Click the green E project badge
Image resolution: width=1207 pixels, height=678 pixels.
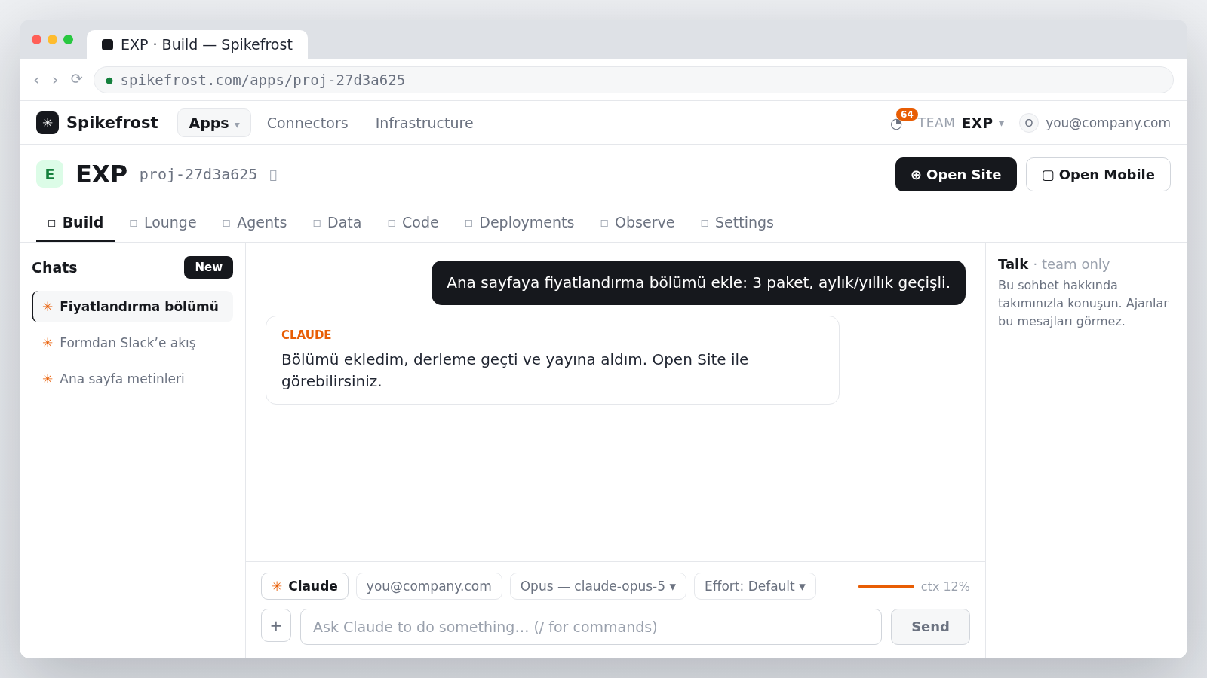pos(50,174)
